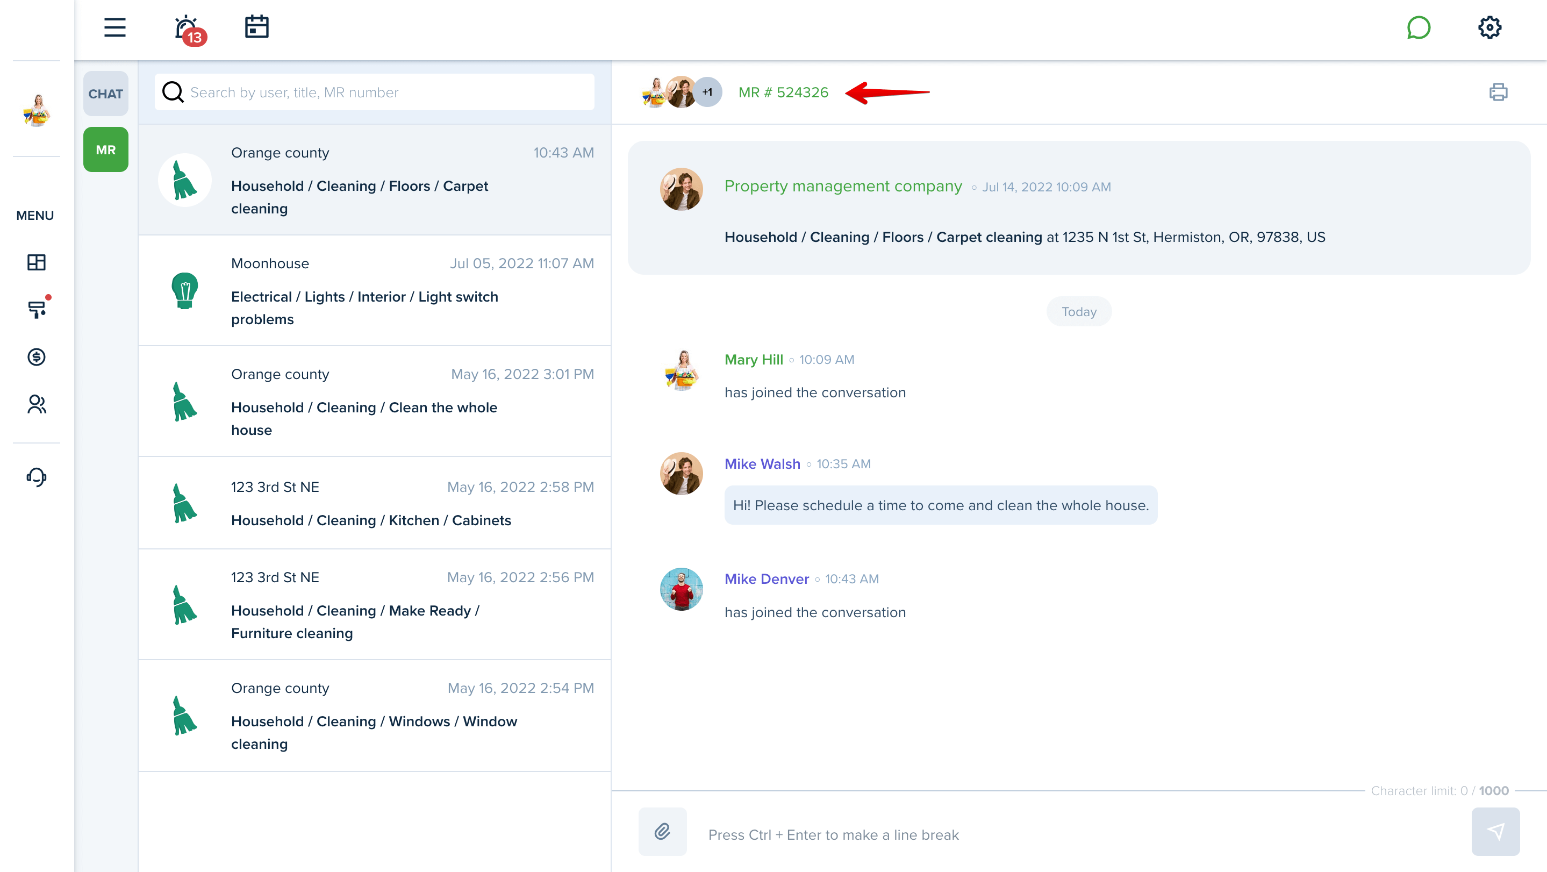Open the calendar icon in top bar
The width and height of the screenshot is (1547, 872).
pos(256,27)
